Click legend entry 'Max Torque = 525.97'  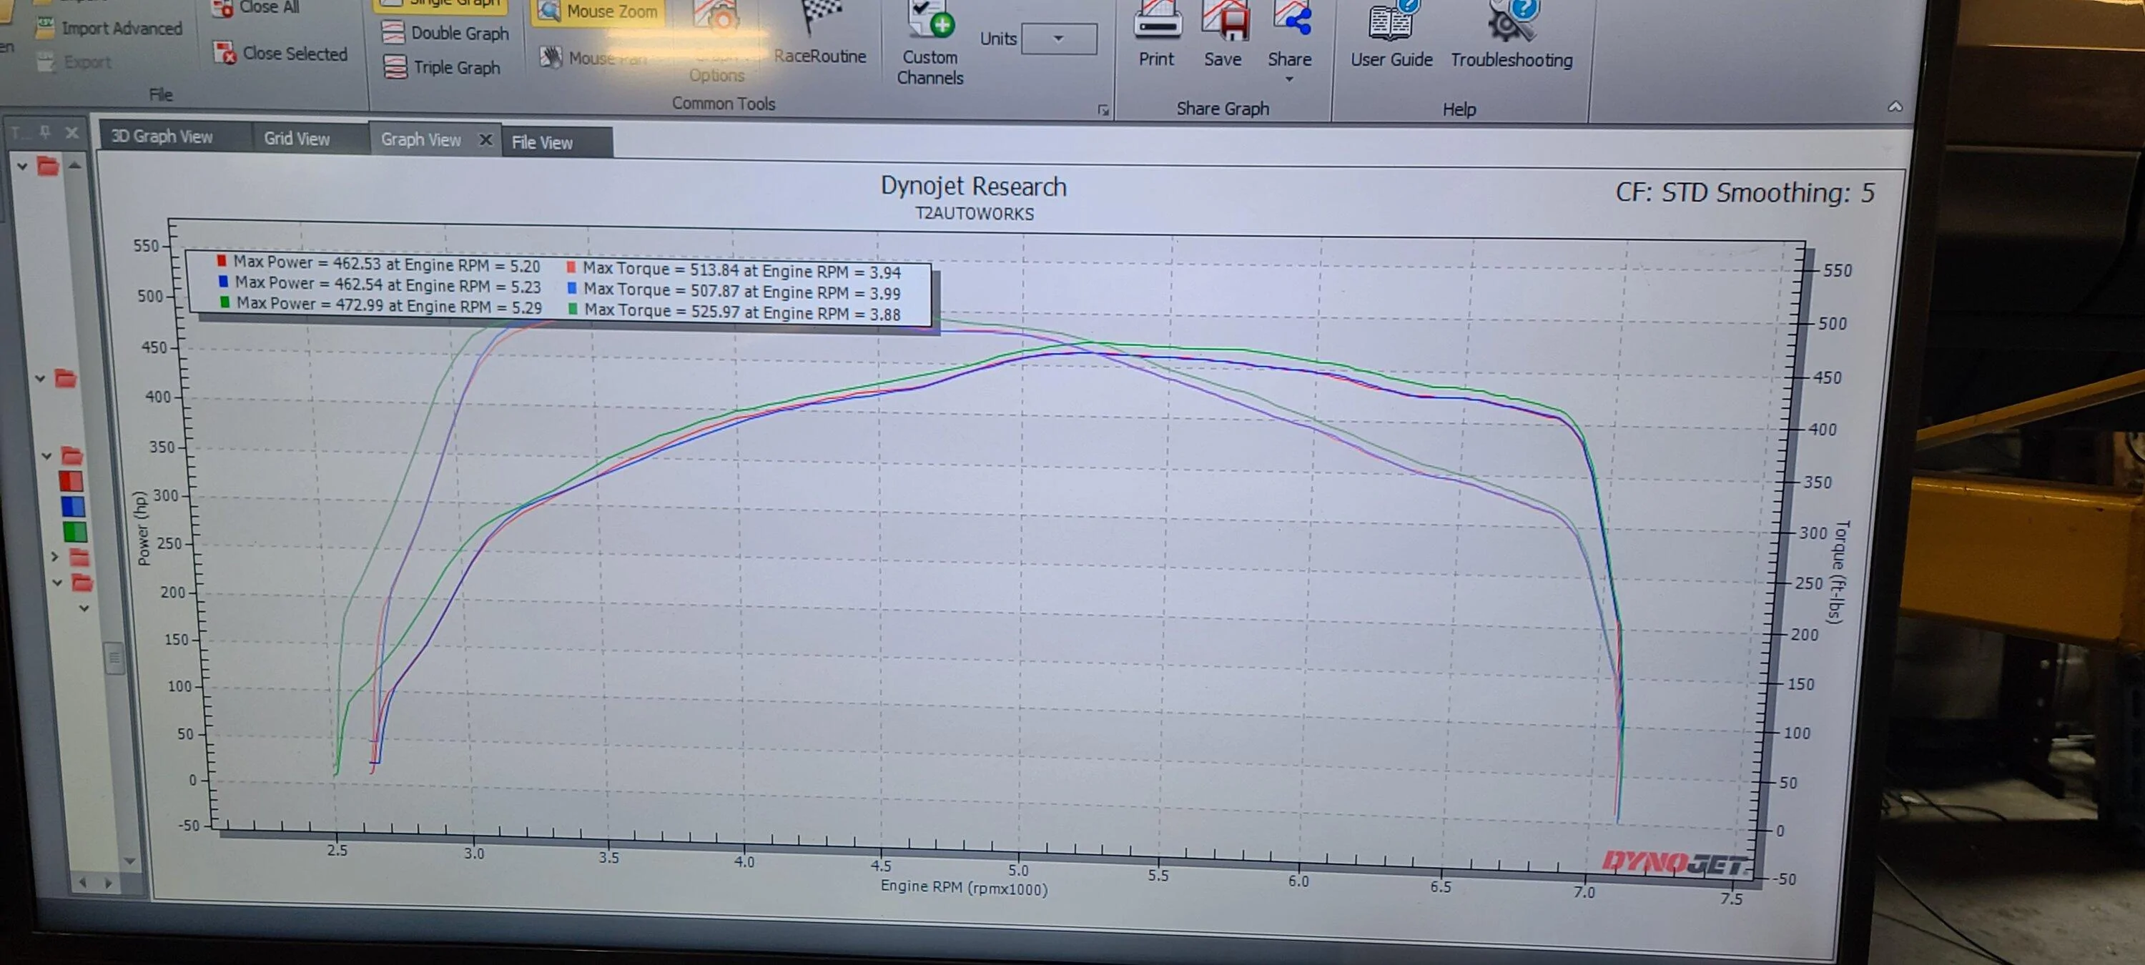point(734,312)
